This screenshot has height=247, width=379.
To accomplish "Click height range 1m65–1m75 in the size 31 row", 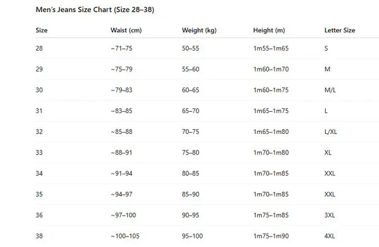I will pyautogui.click(x=271, y=111).
